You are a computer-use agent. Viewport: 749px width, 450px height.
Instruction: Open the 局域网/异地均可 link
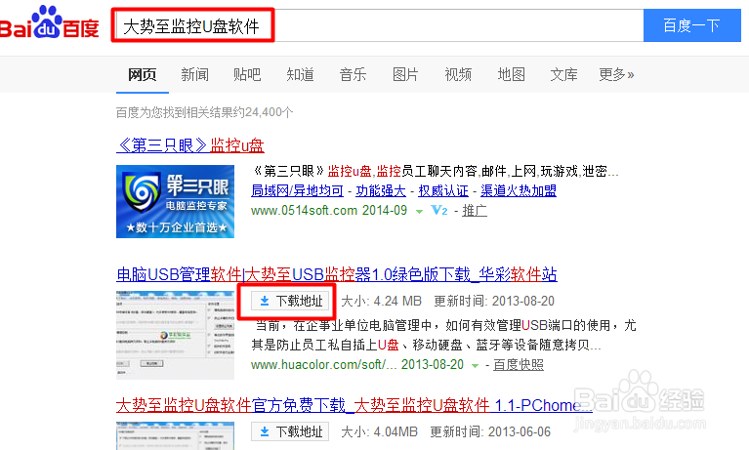tap(297, 190)
